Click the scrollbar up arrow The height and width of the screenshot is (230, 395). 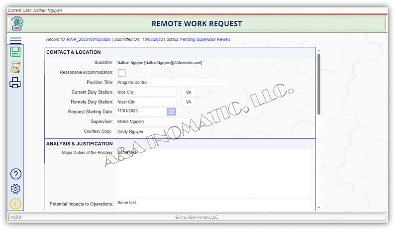(319, 51)
